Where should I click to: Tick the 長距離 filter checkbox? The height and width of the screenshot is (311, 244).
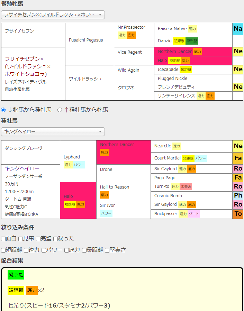[84, 250]
